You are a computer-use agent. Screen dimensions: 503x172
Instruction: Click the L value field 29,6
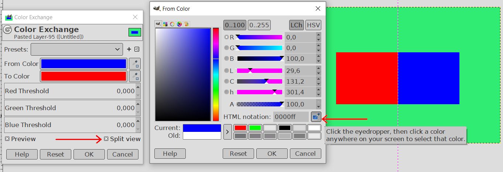click(300, 71)
